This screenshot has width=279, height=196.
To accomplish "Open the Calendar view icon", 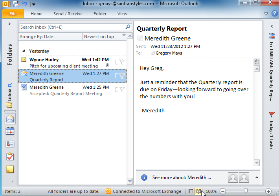I will pyautogui.click(x=10, y=132).
